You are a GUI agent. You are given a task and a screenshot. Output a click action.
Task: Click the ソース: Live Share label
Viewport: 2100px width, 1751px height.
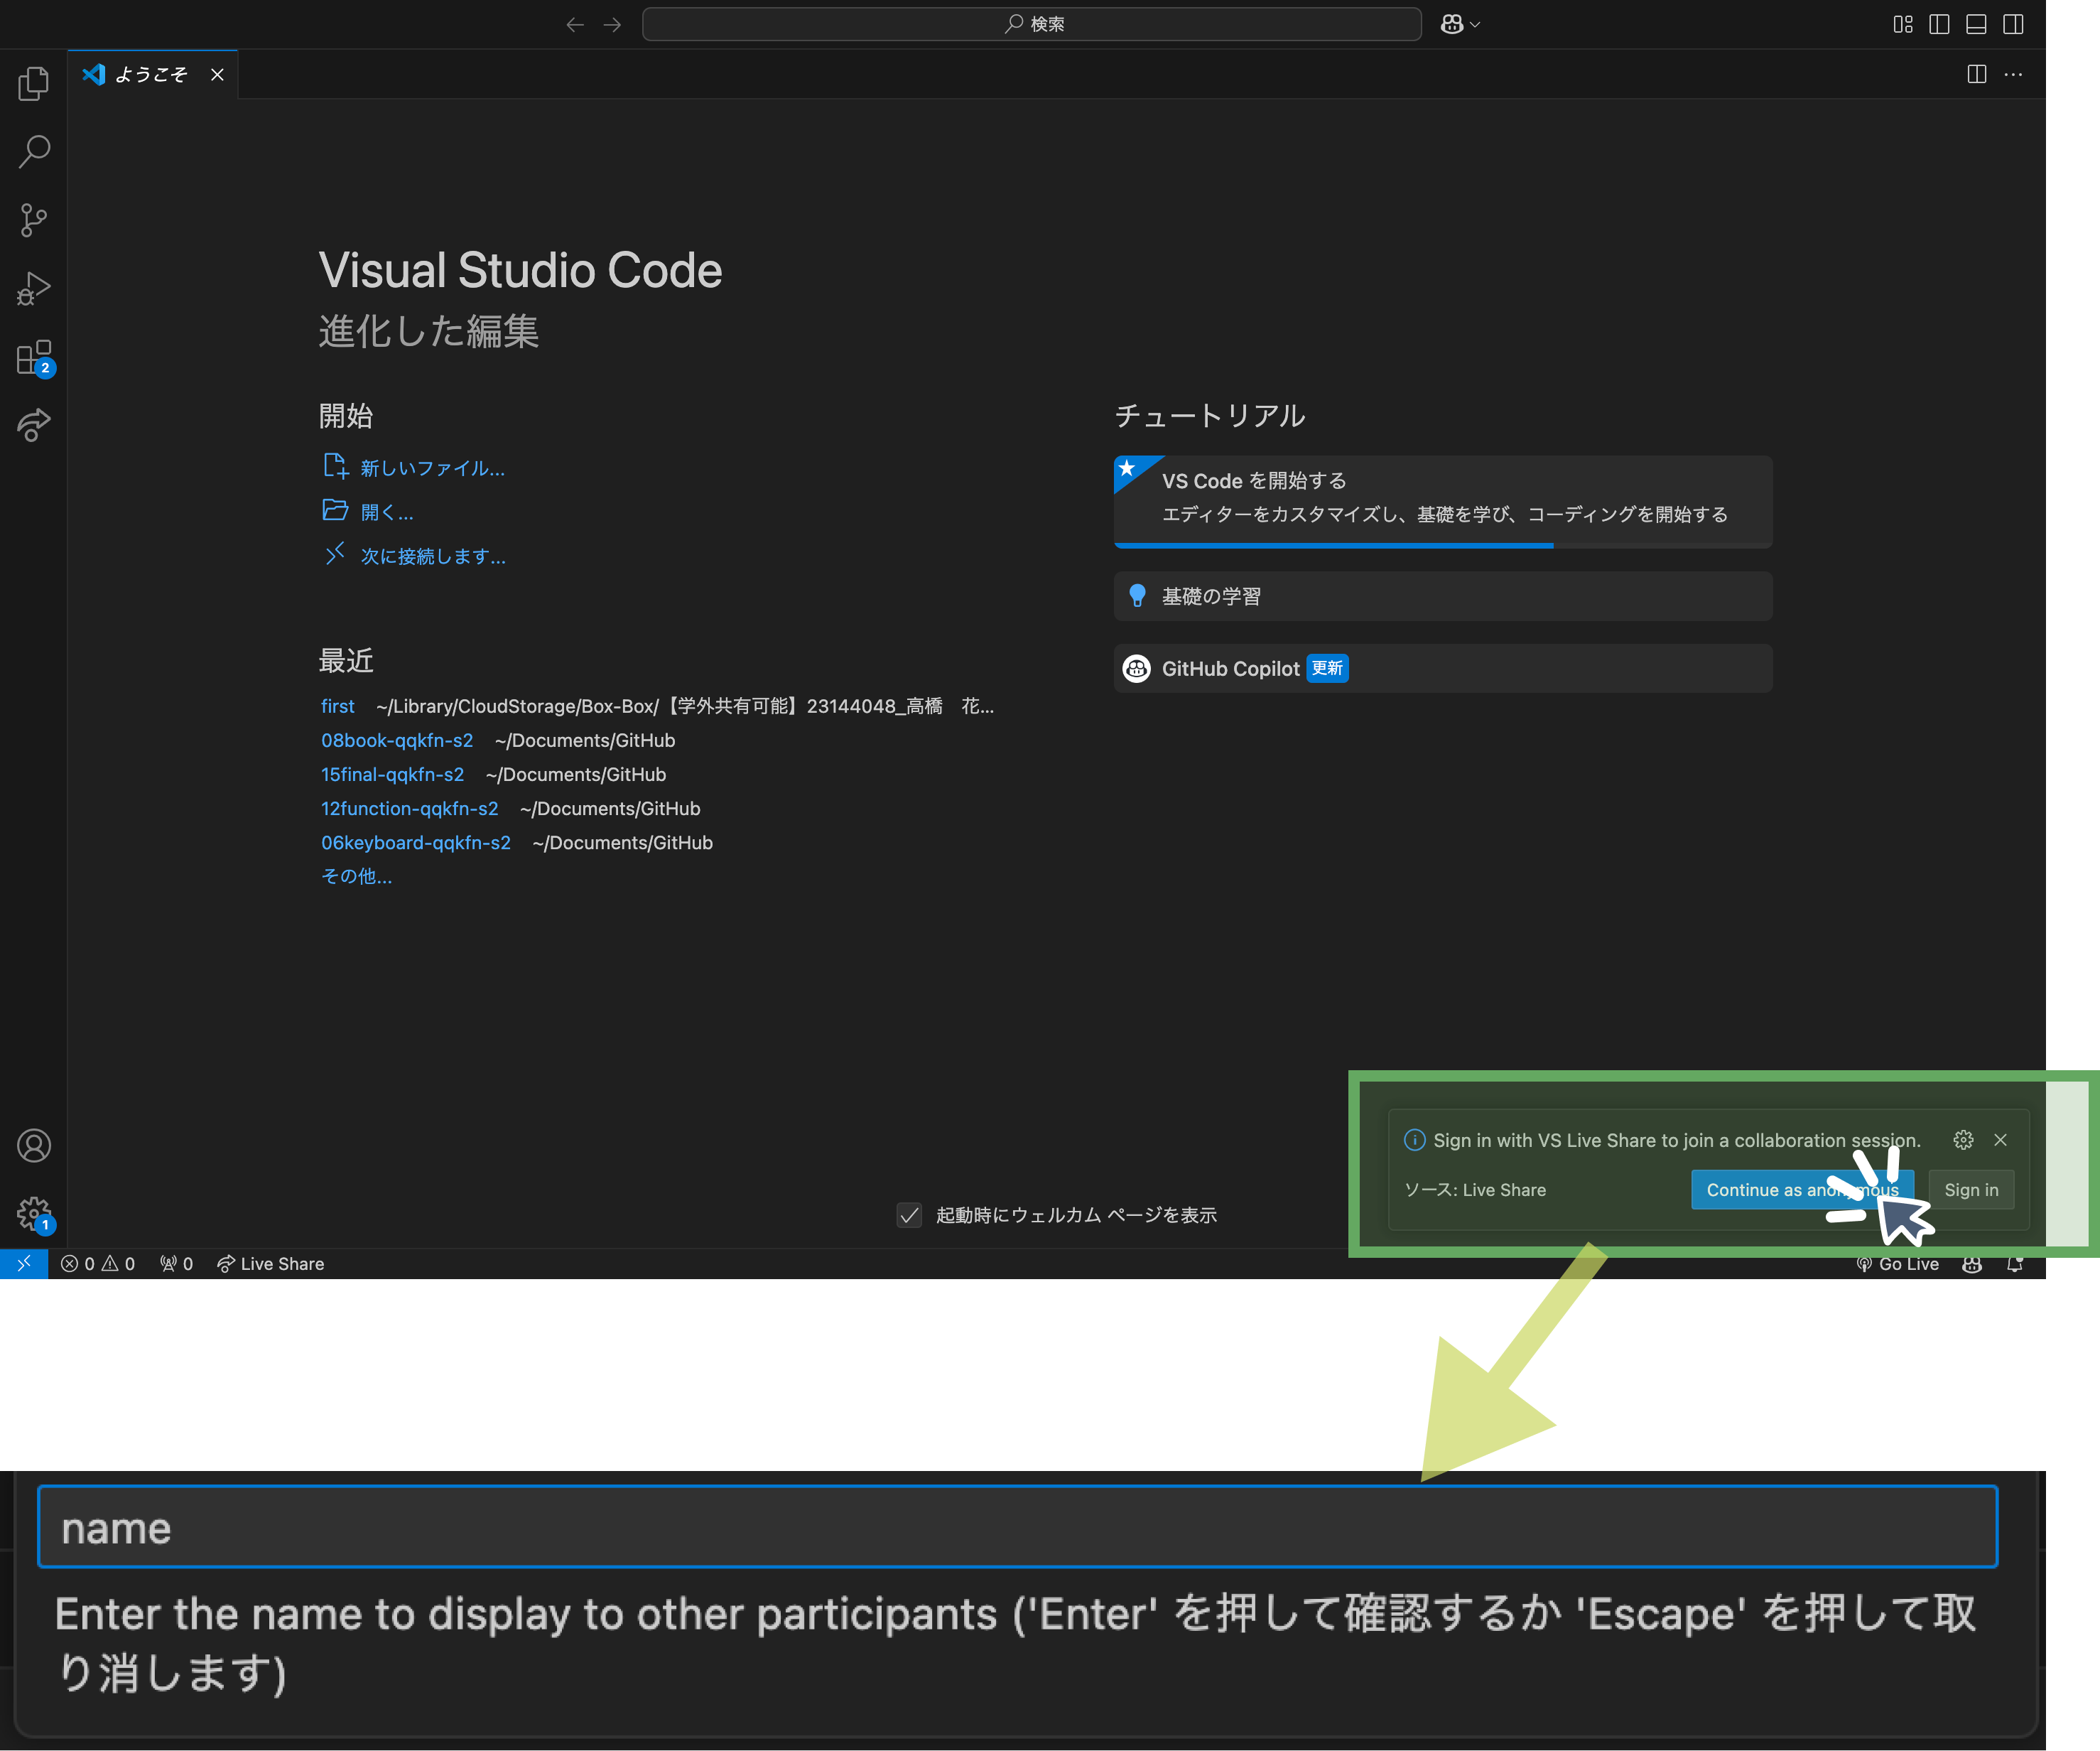1475,1190
